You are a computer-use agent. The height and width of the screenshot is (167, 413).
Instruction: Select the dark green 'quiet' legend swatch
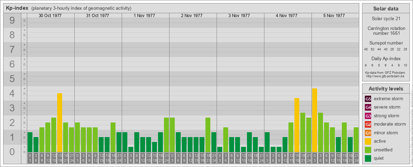(368, 158)
